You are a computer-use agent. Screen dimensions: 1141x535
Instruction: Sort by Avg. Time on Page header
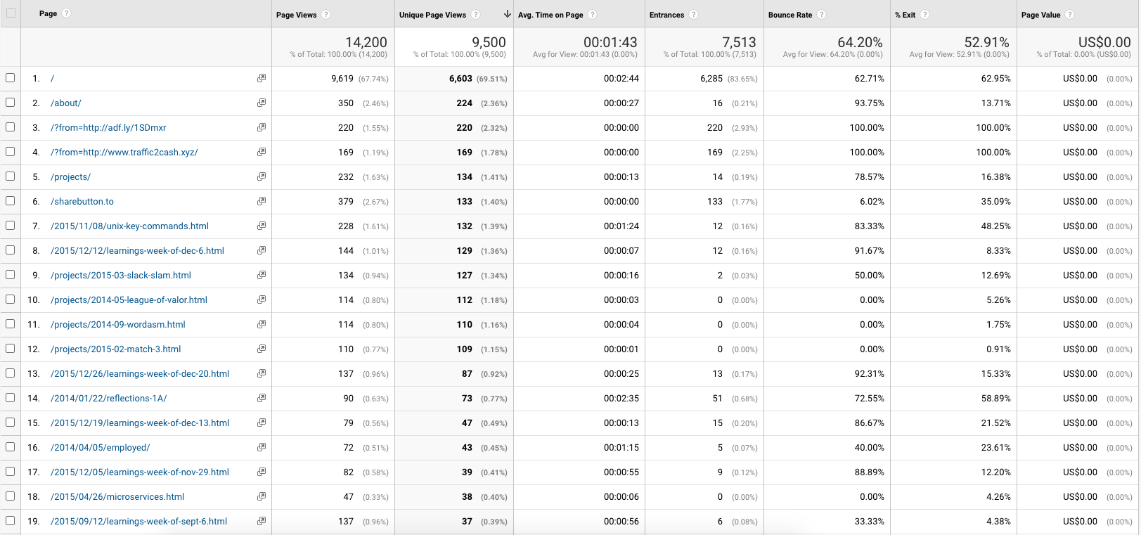pyautogui.click(x=550, y=15)
